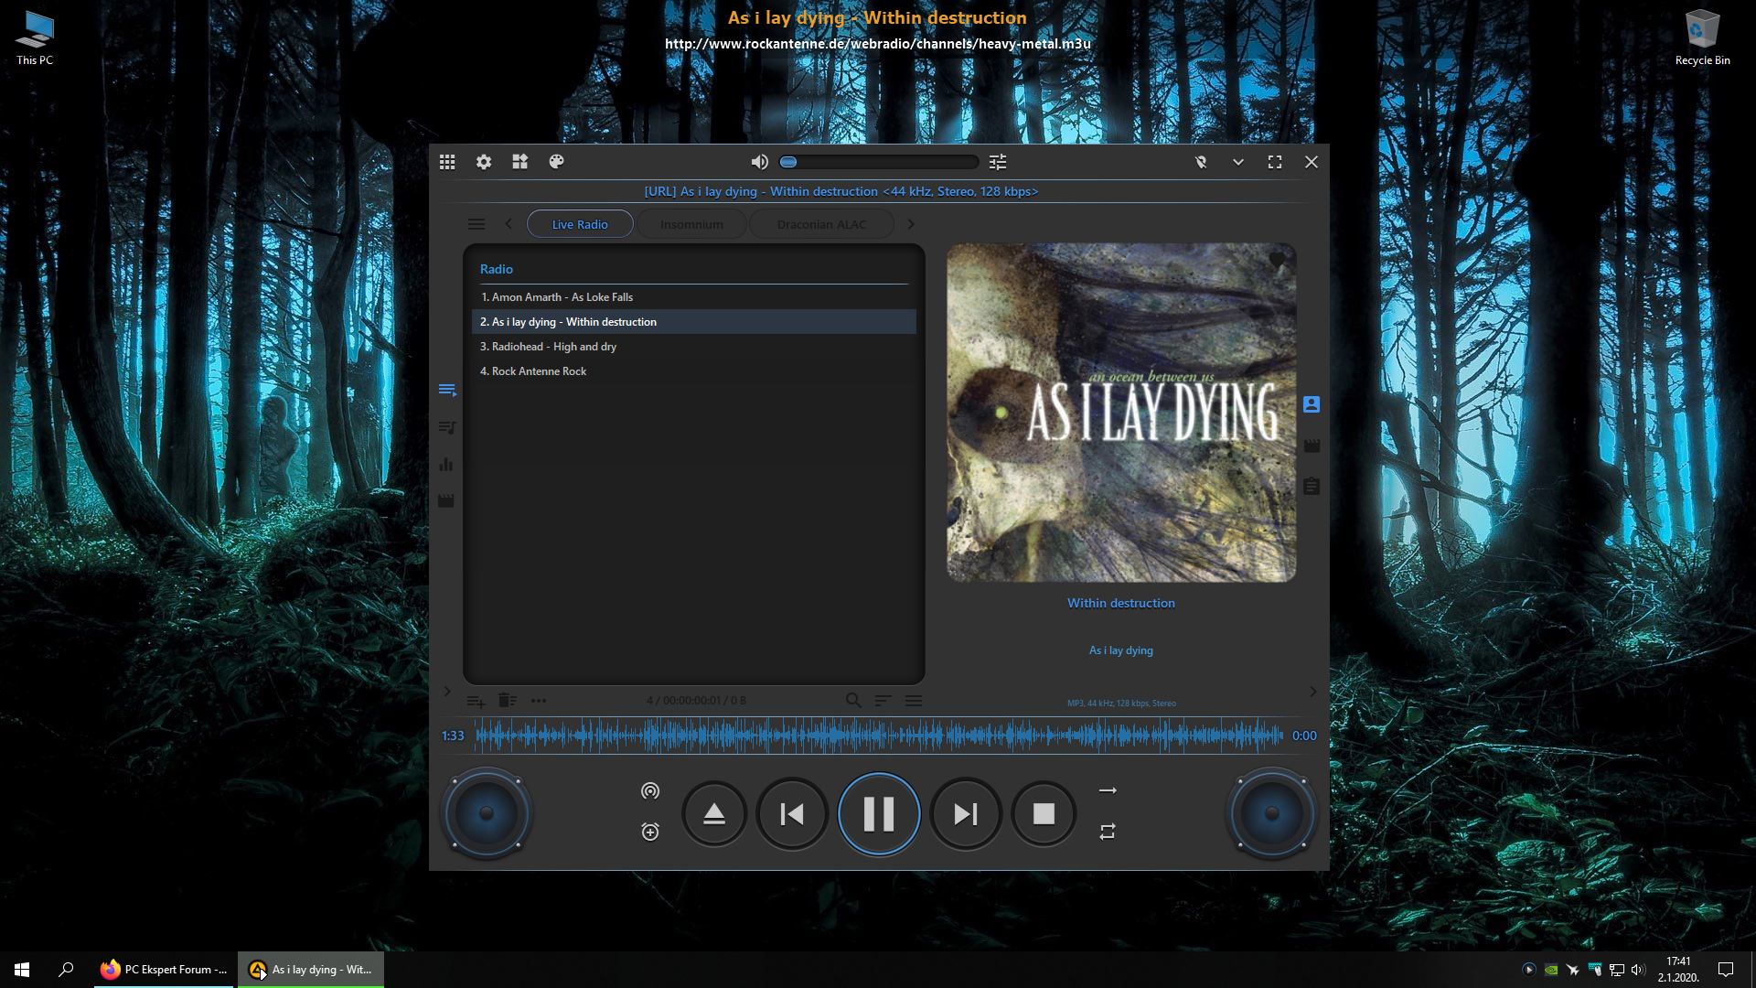Open the equalizer sound effects icon
1756x988 pixels.
(x=998, y=162)
